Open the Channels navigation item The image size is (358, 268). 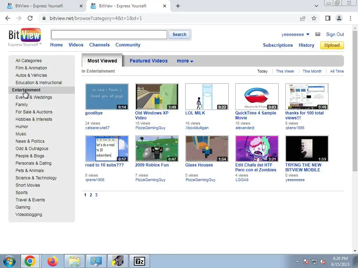click(x=99, y=45)
